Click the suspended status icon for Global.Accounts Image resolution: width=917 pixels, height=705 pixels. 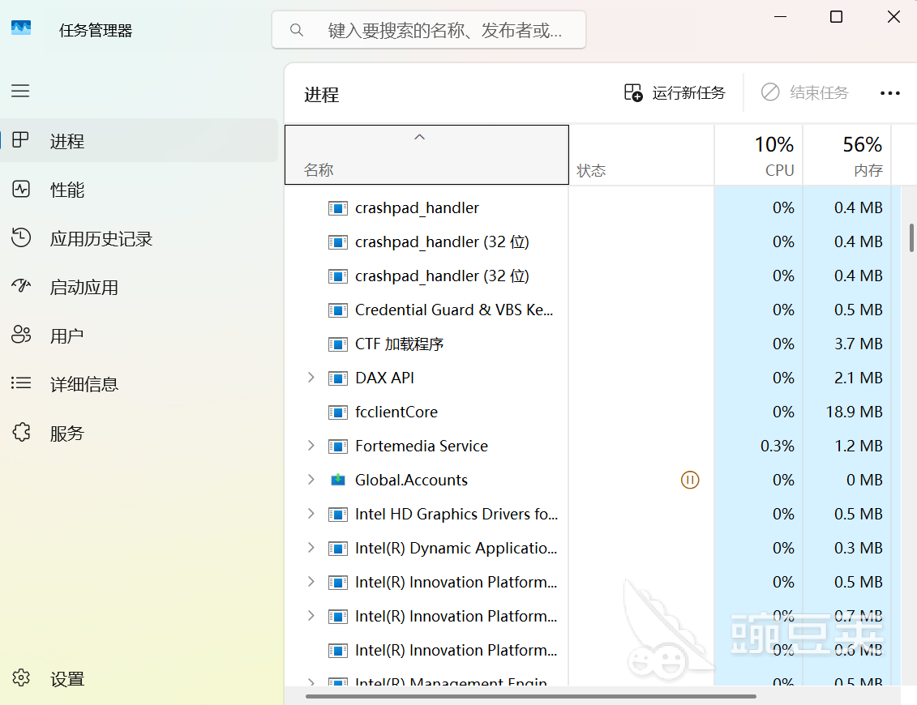click(x=690, y=480)
